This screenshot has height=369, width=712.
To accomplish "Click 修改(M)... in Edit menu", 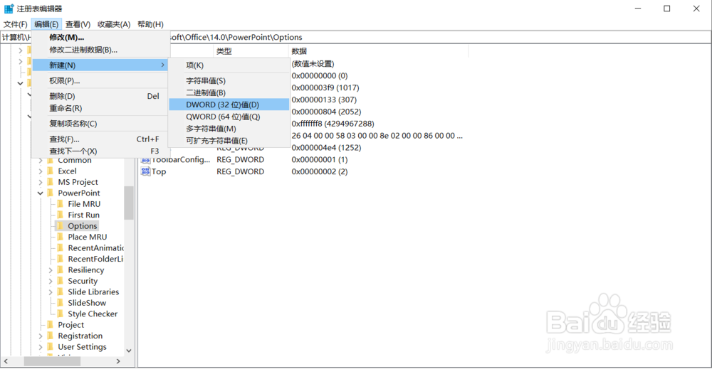I will click(x=100, y=37).
